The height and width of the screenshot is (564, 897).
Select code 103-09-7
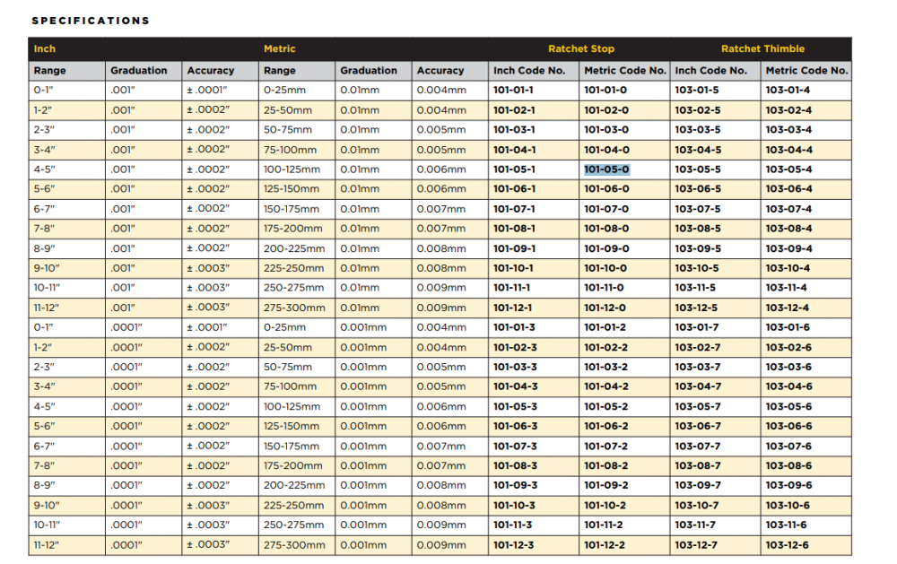point(698,485)
